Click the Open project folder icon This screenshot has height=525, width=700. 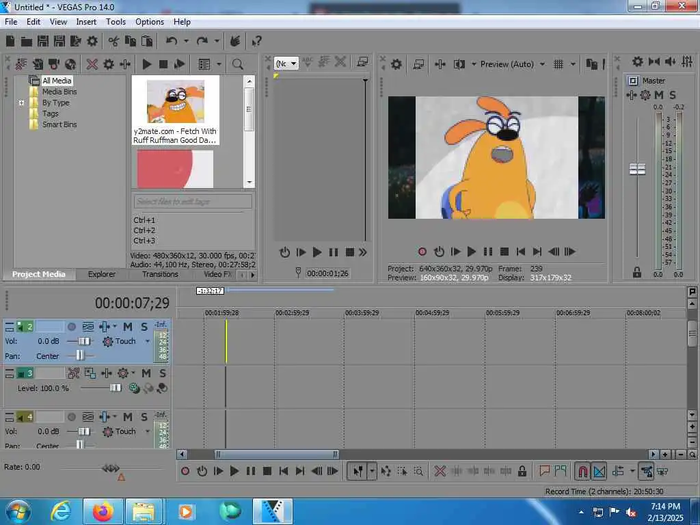[27, 42]
